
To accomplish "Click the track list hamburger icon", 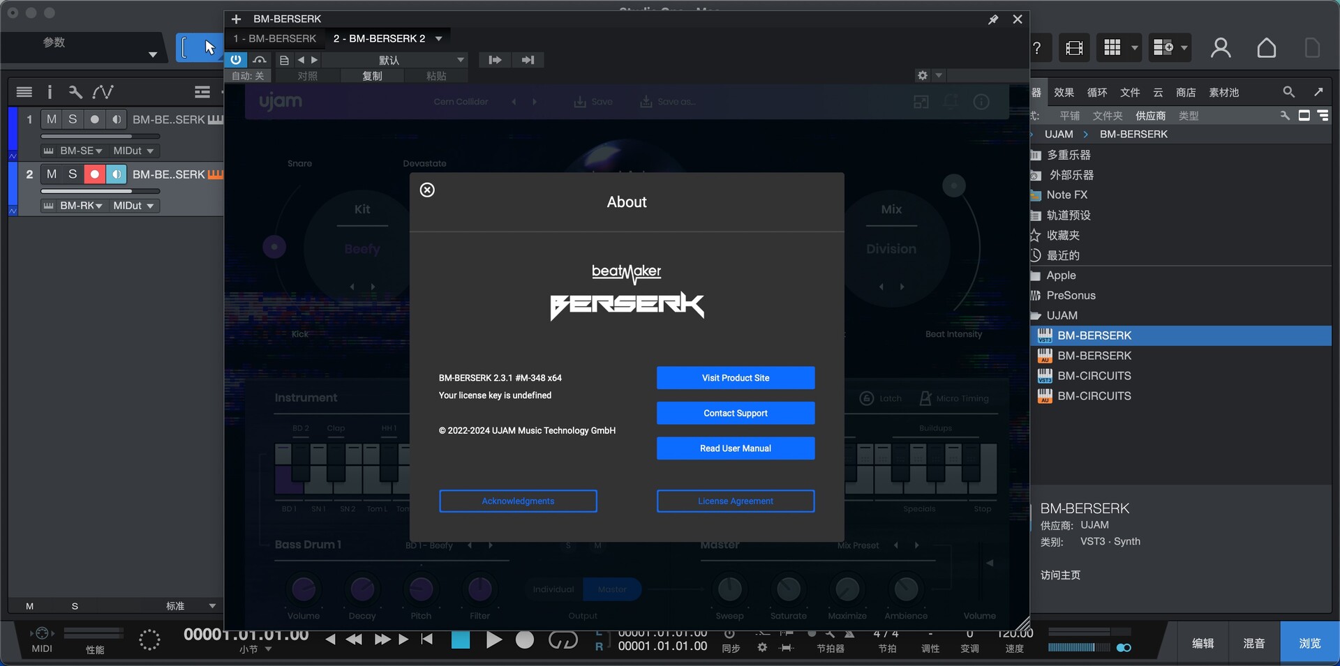I will 24,91.
